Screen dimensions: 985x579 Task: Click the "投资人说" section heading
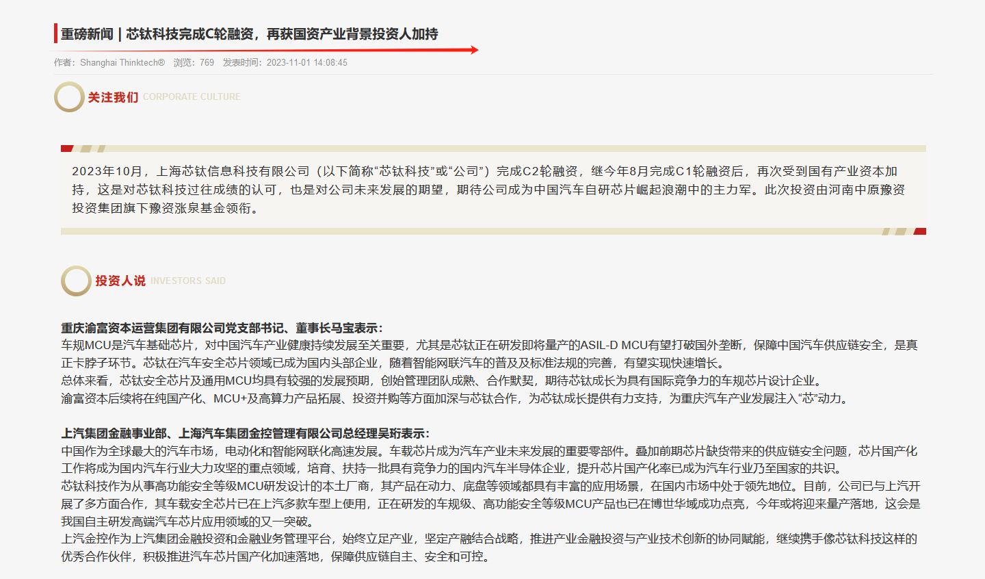coord(120,281)
